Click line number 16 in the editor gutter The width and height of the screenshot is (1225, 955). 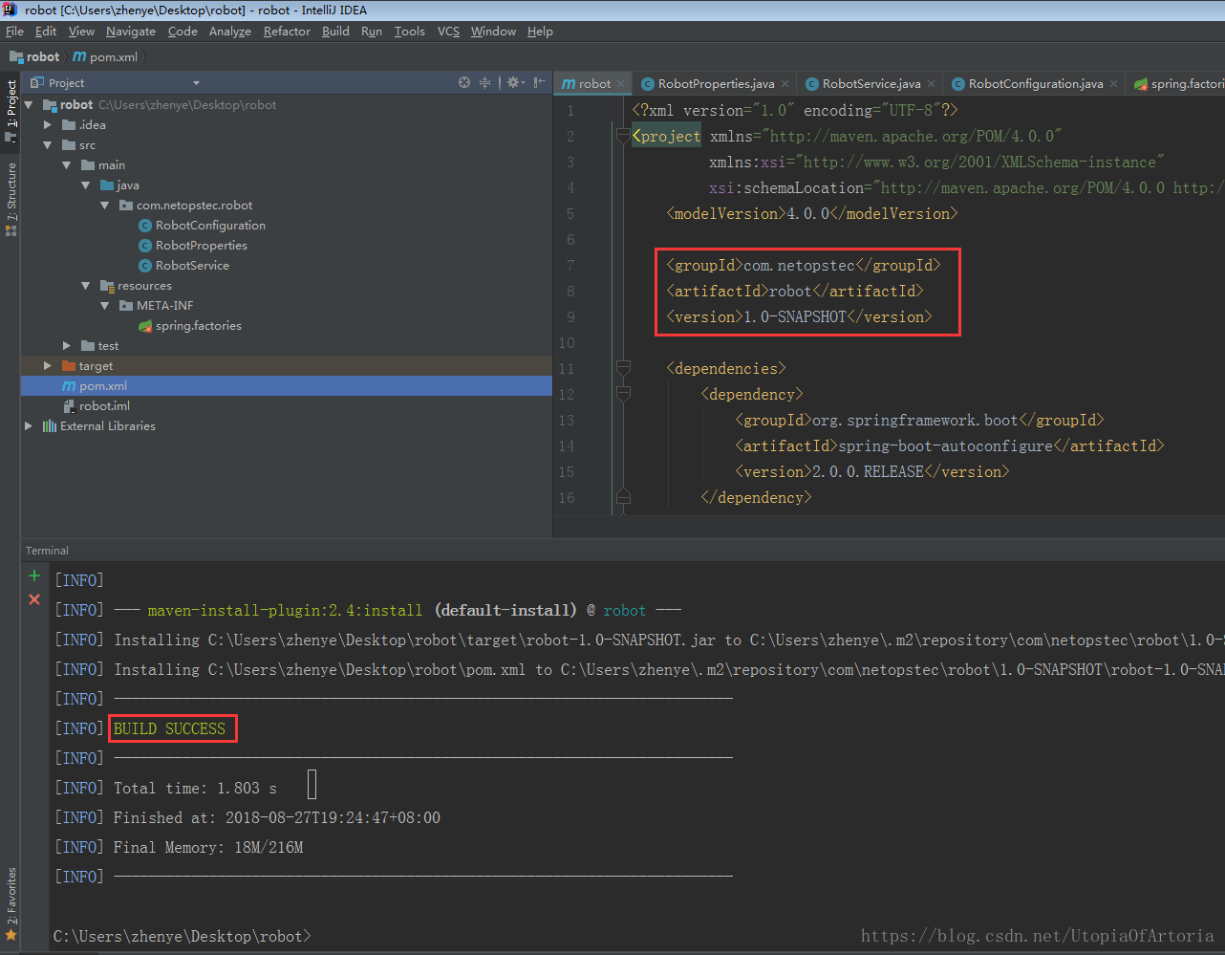click(567, 497)
